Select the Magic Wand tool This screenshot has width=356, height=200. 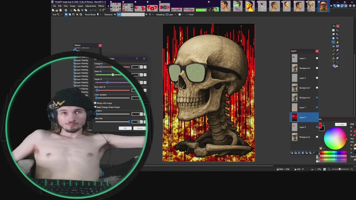coord(333,42)
